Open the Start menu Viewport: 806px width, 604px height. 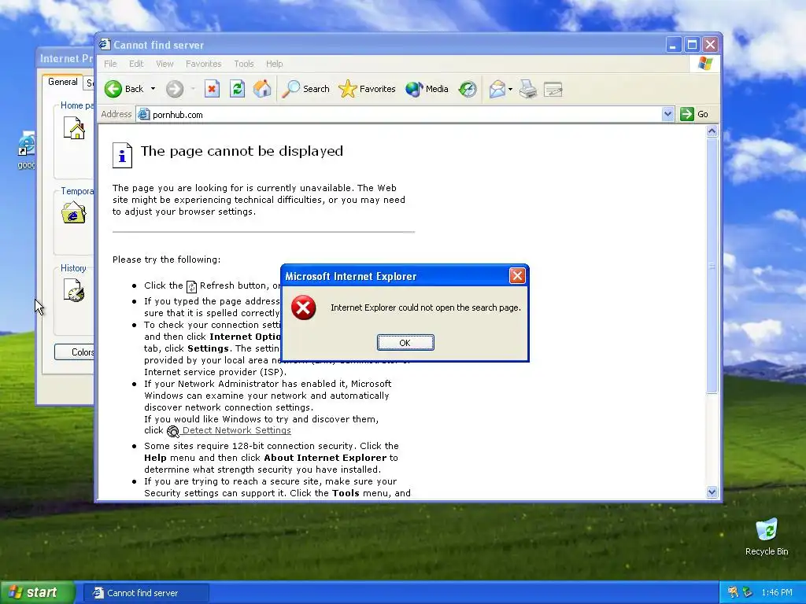click(x=37, y=593)
